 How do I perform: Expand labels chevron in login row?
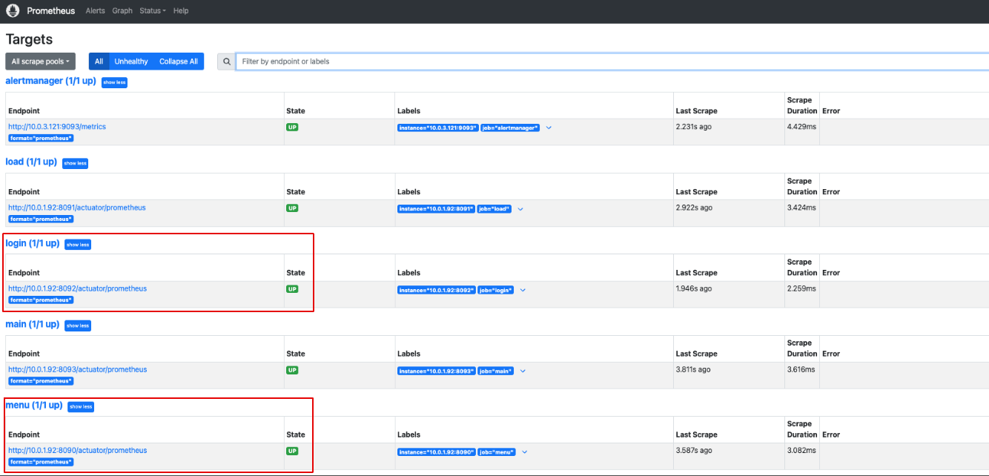pos(523,290)
